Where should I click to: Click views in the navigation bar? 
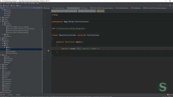[x=13, y=6]
